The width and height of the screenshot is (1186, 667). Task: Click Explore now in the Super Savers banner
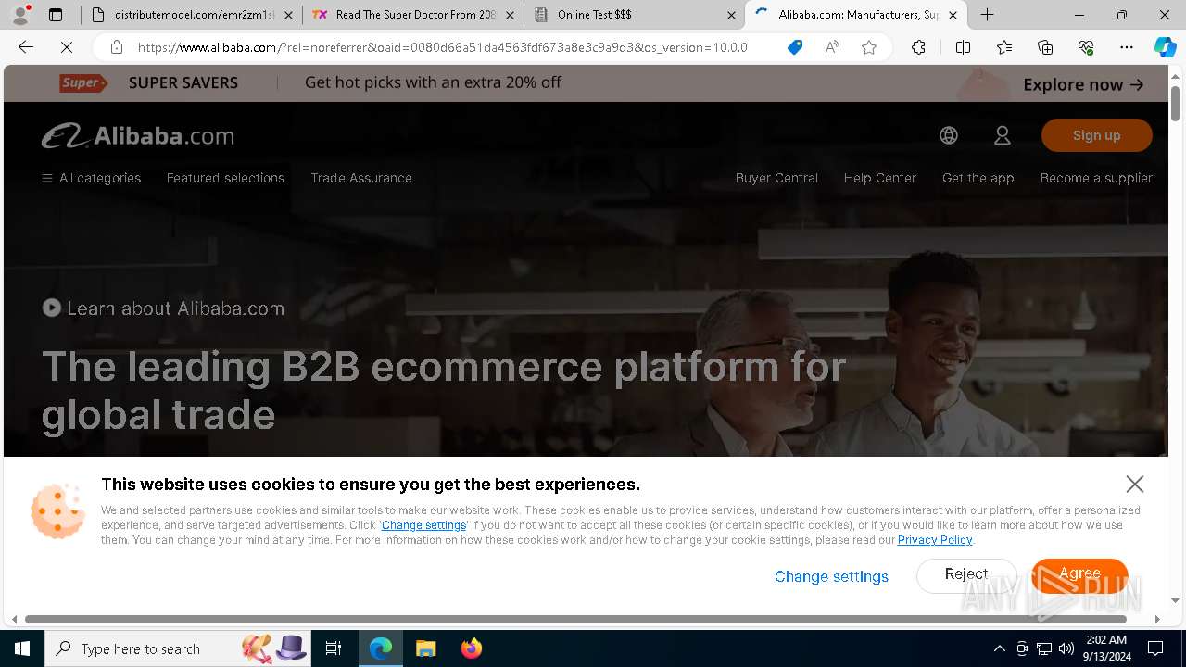(1083, 84)
